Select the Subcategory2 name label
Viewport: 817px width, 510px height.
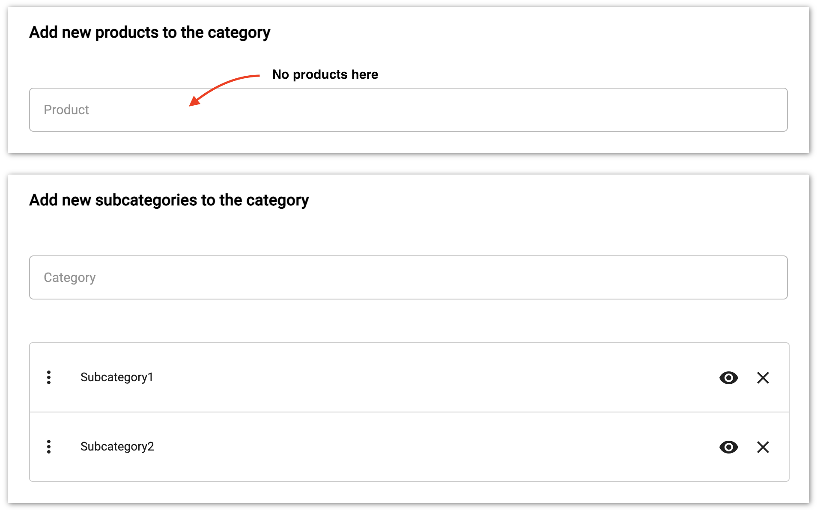117,447
